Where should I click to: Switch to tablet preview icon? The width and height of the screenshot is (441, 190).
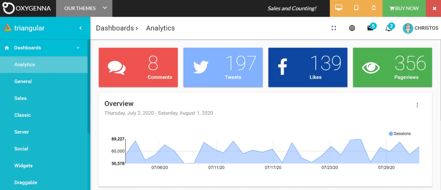coord(356,8)
